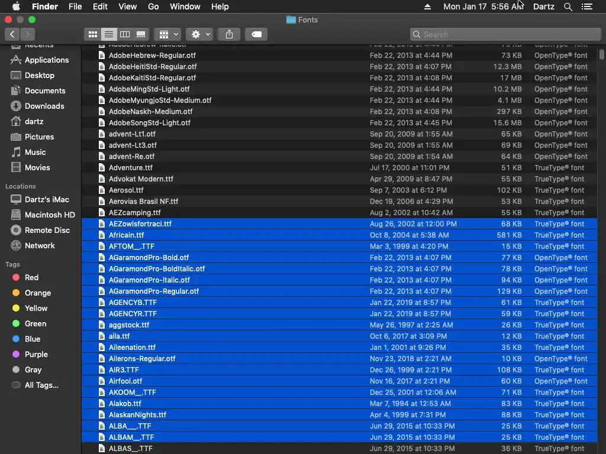Switch to column view in toolbar
606x454 pixels.
point(125,34)
